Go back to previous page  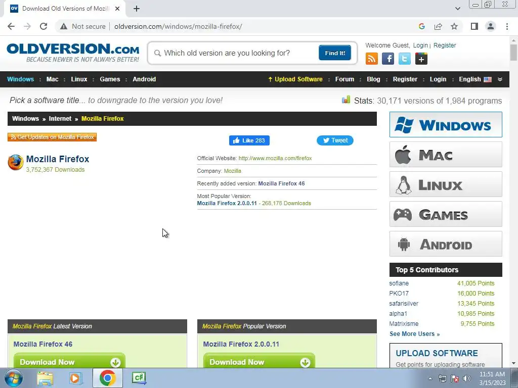click(x=11, y=26)
